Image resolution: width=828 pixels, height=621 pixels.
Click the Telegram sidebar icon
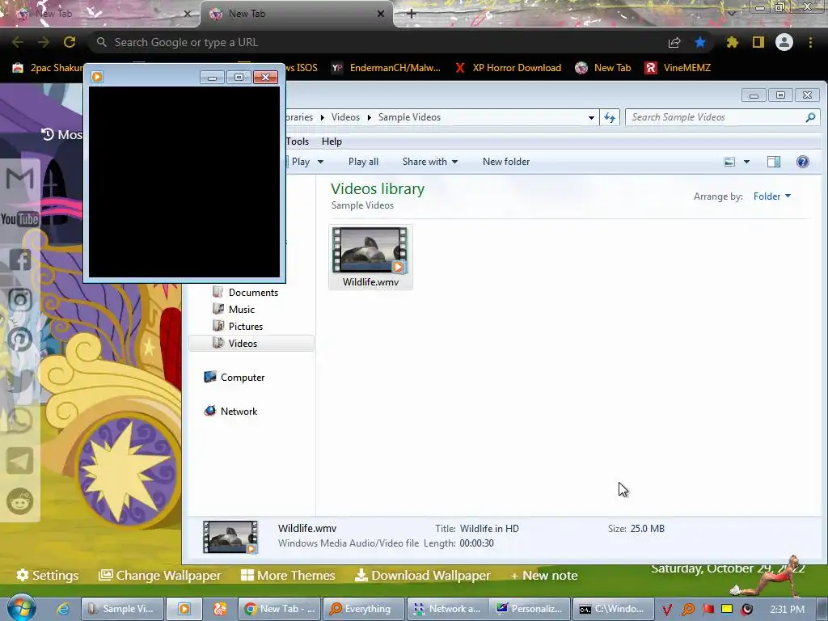click(x=20, y=461)
